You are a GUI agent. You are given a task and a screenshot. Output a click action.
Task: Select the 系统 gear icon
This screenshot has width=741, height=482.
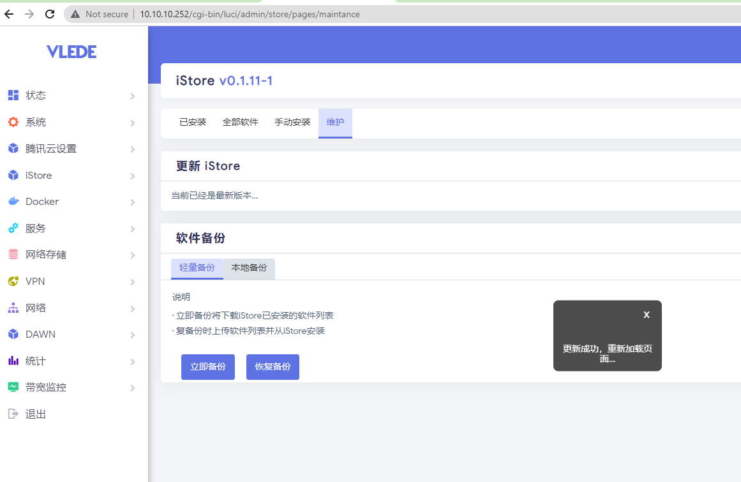13,121
